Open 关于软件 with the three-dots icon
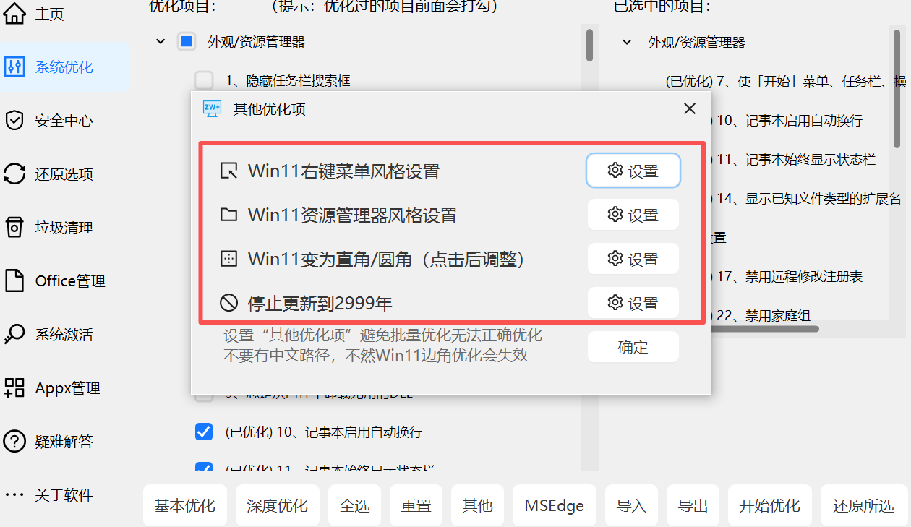Image resolution: width=911 pixels, height=527 pixels. (x=14, y=495)
